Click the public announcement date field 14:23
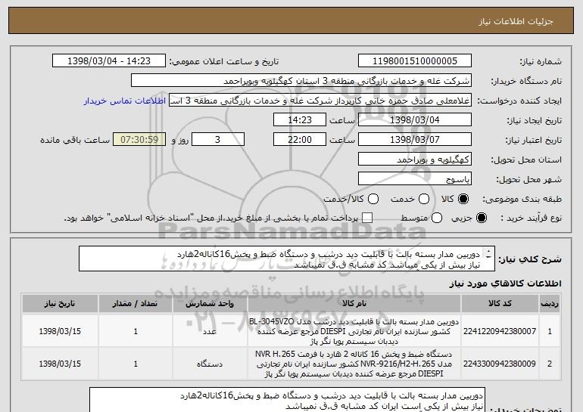Viewport: 583px width, 412px height. pos(109,61)
